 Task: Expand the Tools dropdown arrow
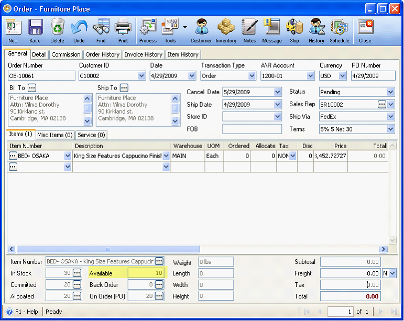coord(185,27)
